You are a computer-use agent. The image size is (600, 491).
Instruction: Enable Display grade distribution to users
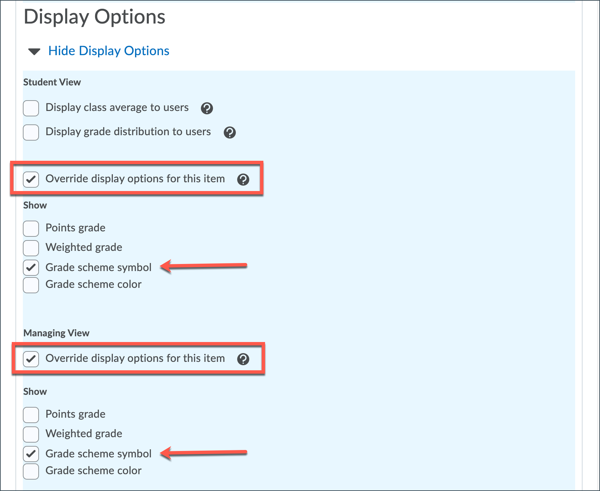31,133
